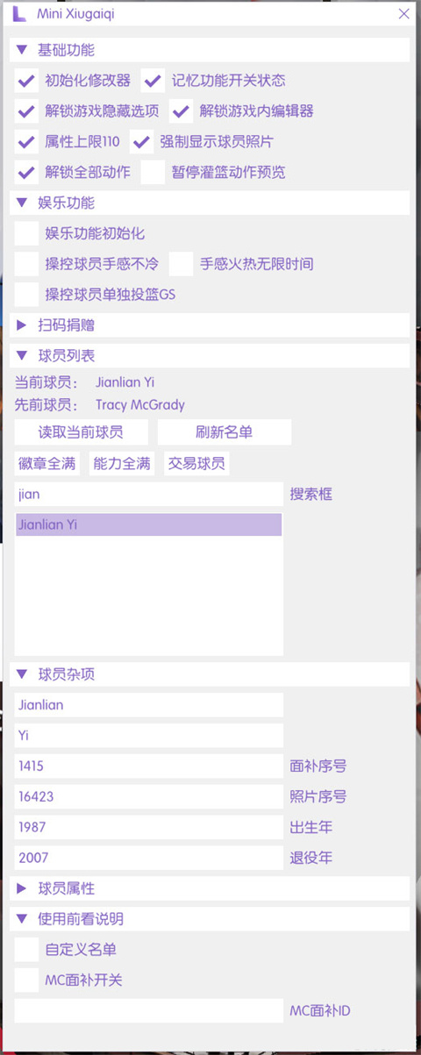Click the 读取当前球员 button
The width and height of the screenshot is (421, 1055).
[x=81, y=432]
